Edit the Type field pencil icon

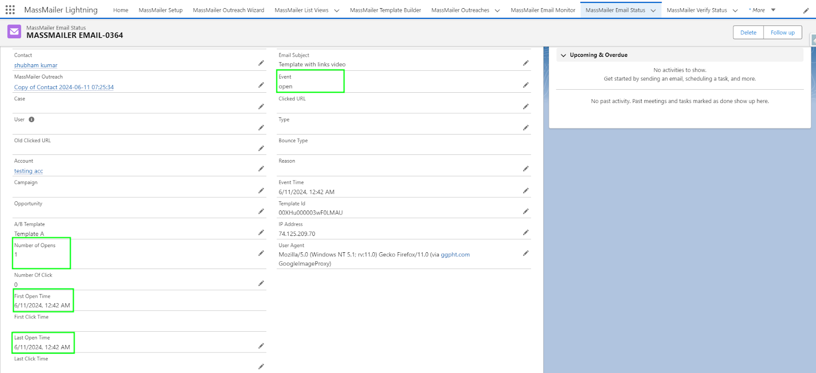pos(526,128)
